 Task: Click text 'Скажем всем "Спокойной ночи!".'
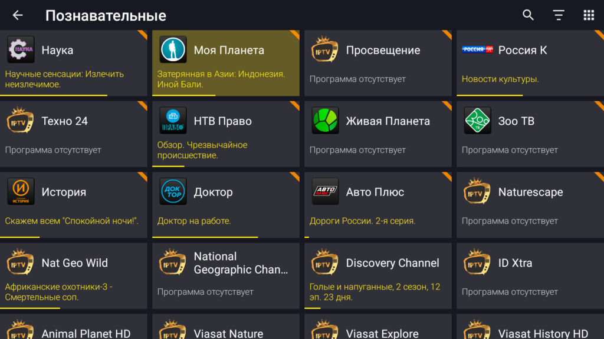pos(71,221)
